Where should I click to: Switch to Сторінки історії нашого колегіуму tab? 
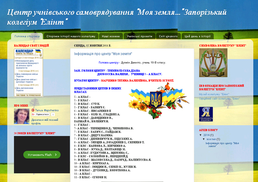(70, 36)
